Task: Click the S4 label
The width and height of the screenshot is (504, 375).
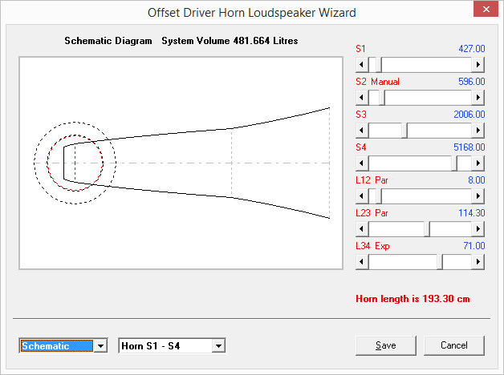Action: tap(361, 147)
